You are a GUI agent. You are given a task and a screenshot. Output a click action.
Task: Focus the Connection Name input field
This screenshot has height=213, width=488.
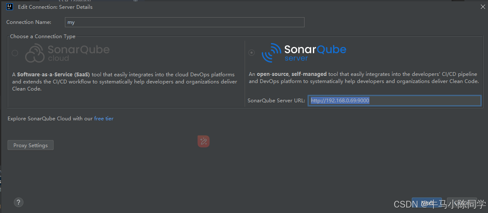click(185, 22)
